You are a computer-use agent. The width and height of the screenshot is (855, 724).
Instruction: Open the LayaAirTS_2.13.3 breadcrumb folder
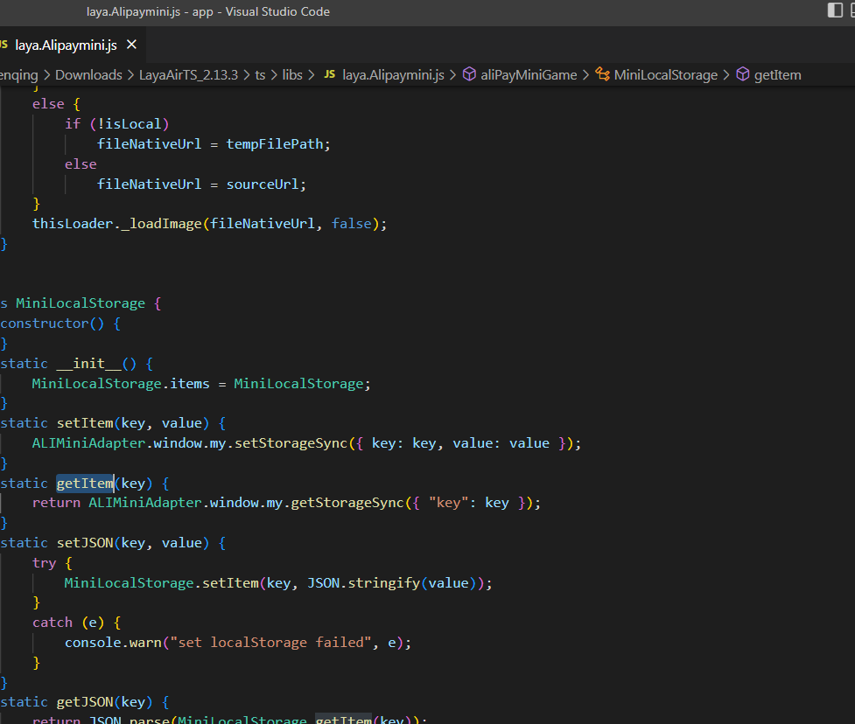[x=188, y=74]
